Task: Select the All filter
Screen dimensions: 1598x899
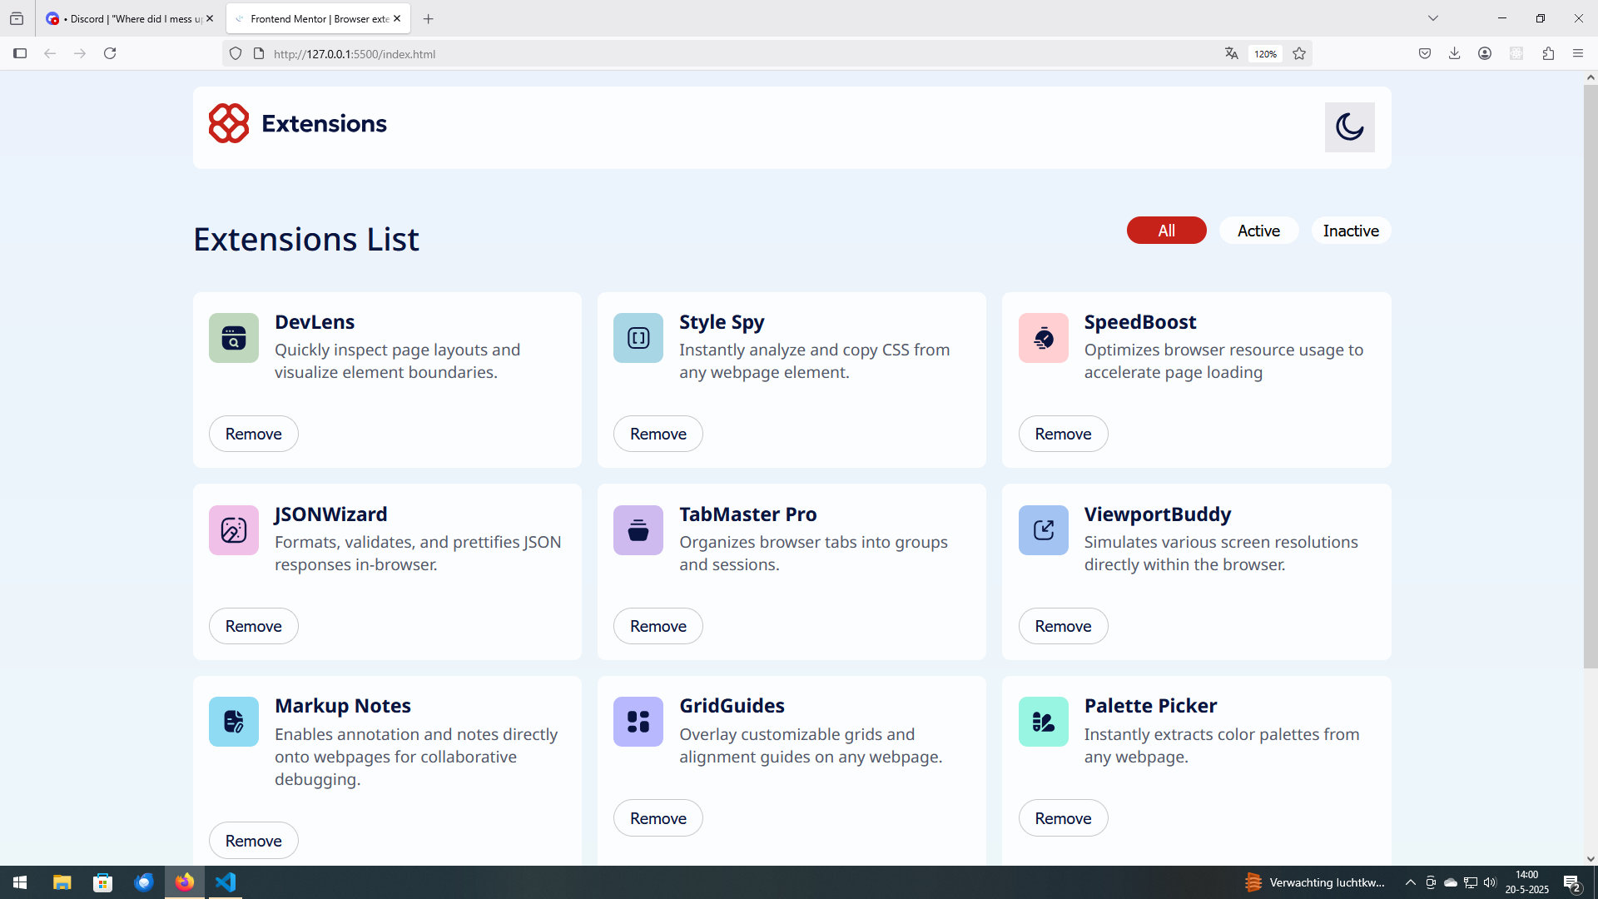Action: pyautogui.click(x=1166, y=231)
